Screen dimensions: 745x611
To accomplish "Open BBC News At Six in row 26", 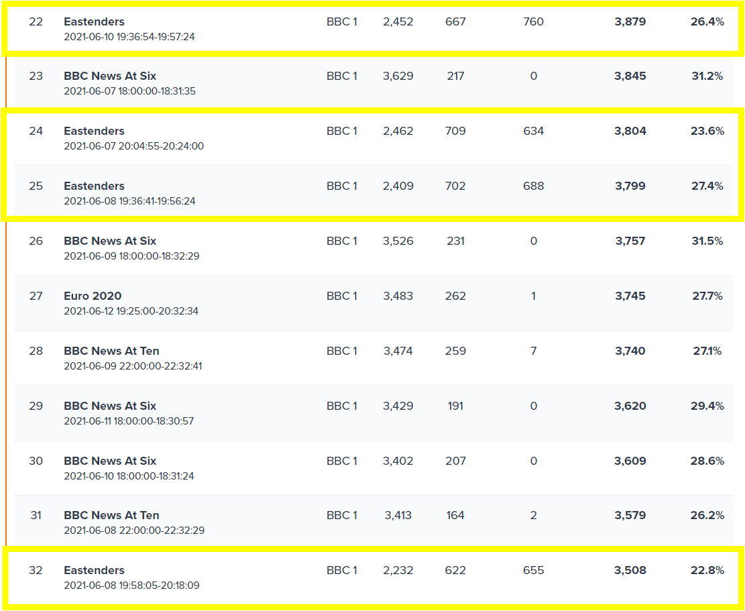I will click(x=110, y=241).
